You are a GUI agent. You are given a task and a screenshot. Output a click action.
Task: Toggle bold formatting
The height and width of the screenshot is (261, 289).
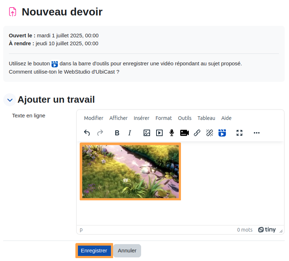pyautogui.click(x=117, y=133)
